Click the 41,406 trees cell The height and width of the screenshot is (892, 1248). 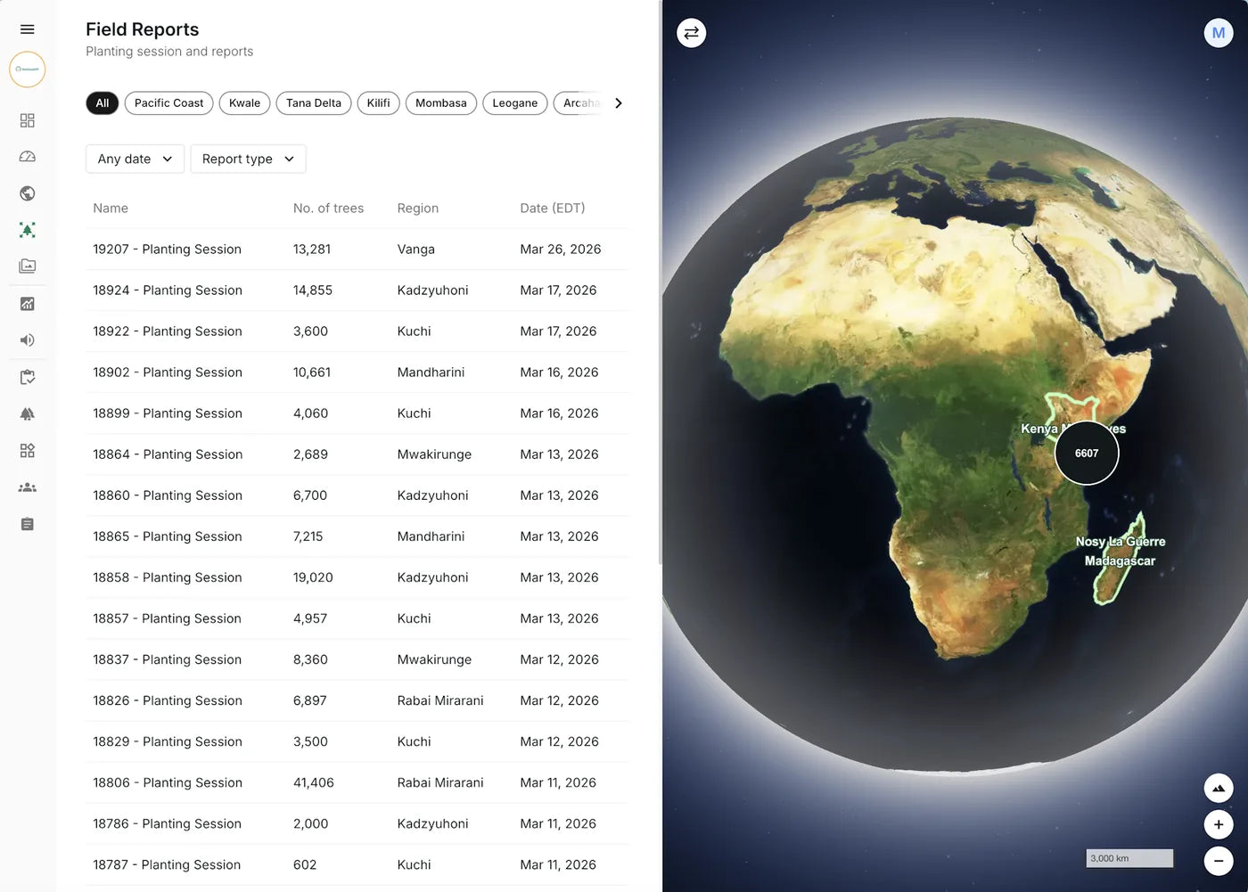coord(314,782)
